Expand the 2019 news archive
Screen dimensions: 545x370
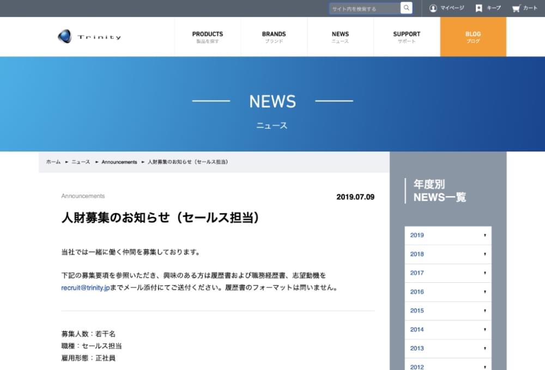[448, 235]
